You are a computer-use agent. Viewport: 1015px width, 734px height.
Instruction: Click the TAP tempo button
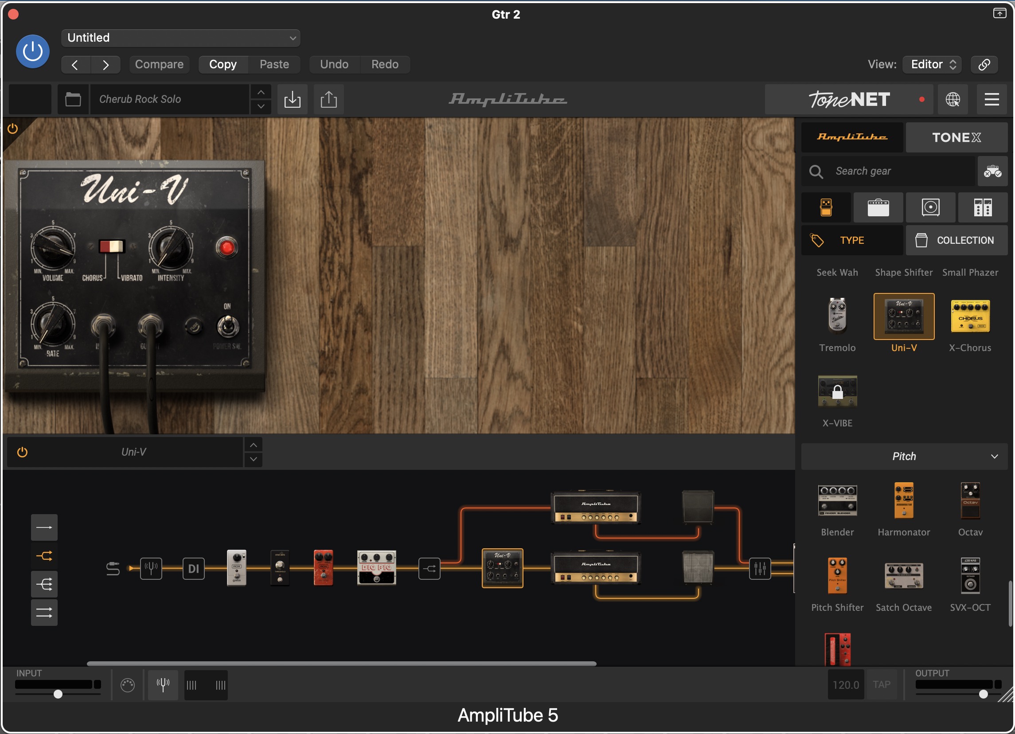881,684
